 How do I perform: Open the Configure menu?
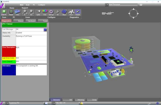pyautogui.click(x=42, y=5)
